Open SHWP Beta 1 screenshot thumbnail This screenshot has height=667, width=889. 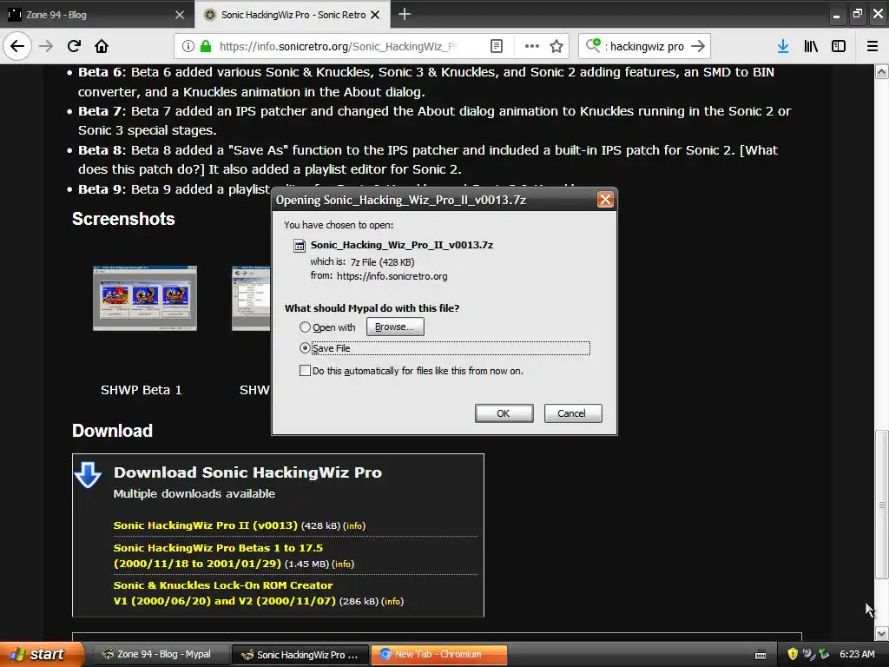pos(145,298)
